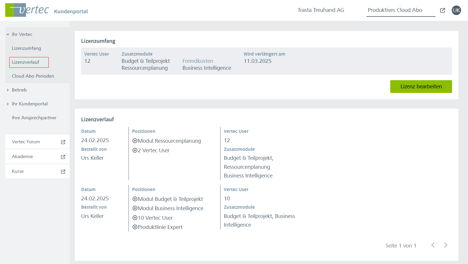Open Ihre Ansprechpartner link
This screenshot has width=468, height=264.
34,118
